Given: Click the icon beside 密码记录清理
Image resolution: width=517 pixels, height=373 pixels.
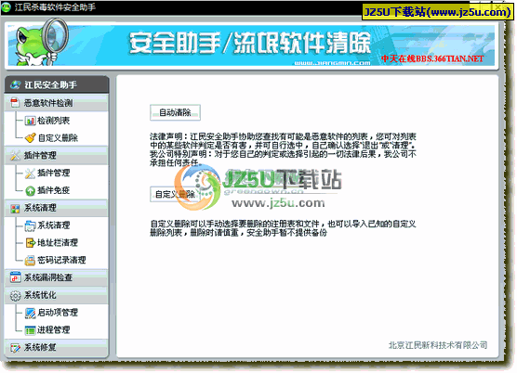Looking at the screenshot, I should 30,261.
